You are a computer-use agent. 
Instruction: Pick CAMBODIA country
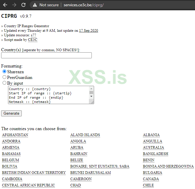tap(12, 179)
